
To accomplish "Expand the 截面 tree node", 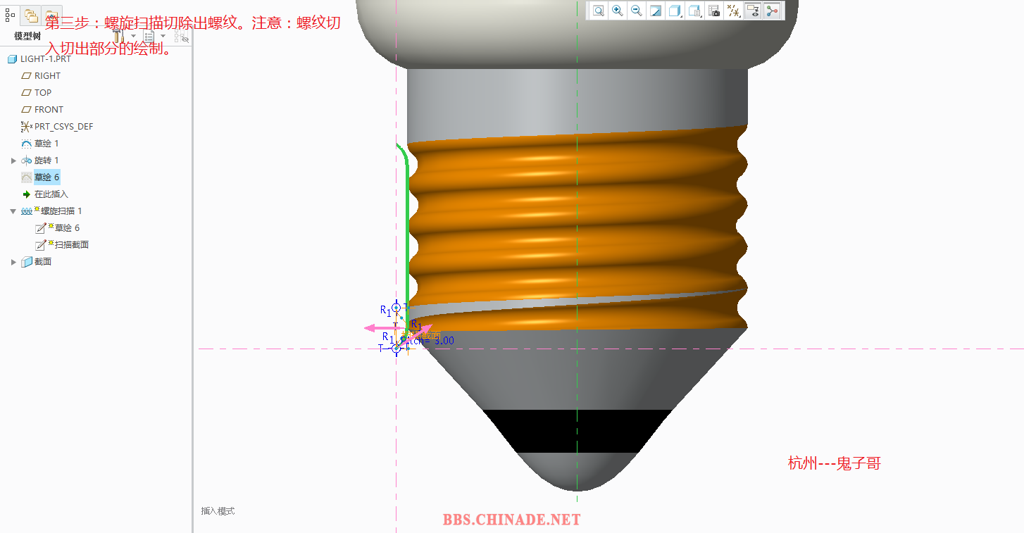I will click(13, 262).
